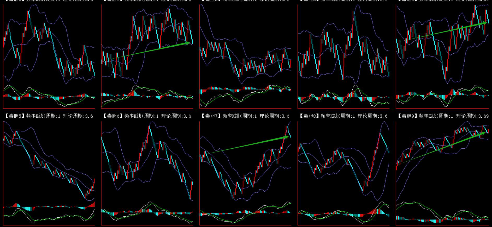Select the 毒胆6 chart title text
Viewport: 492px width, 227px height.
(146, 116)
